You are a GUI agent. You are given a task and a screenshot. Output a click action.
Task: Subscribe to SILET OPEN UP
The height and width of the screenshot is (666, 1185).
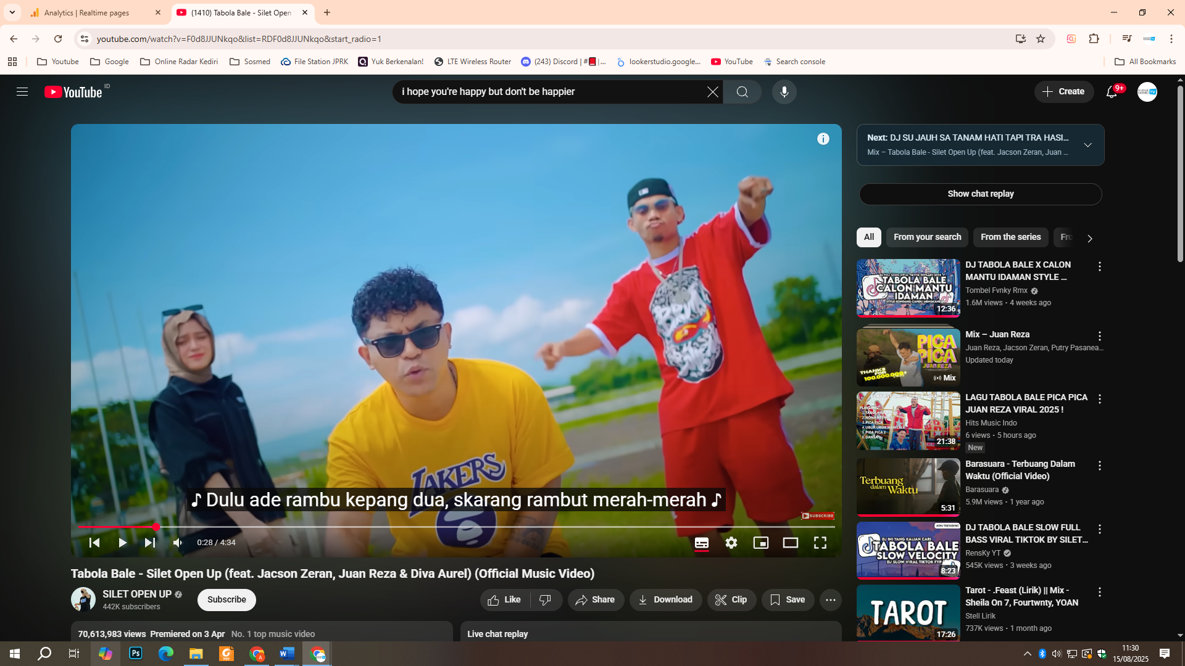[x=227, y=599]
